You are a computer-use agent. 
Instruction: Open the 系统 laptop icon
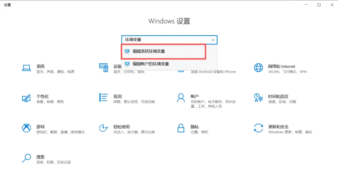(x=26, y=68)
